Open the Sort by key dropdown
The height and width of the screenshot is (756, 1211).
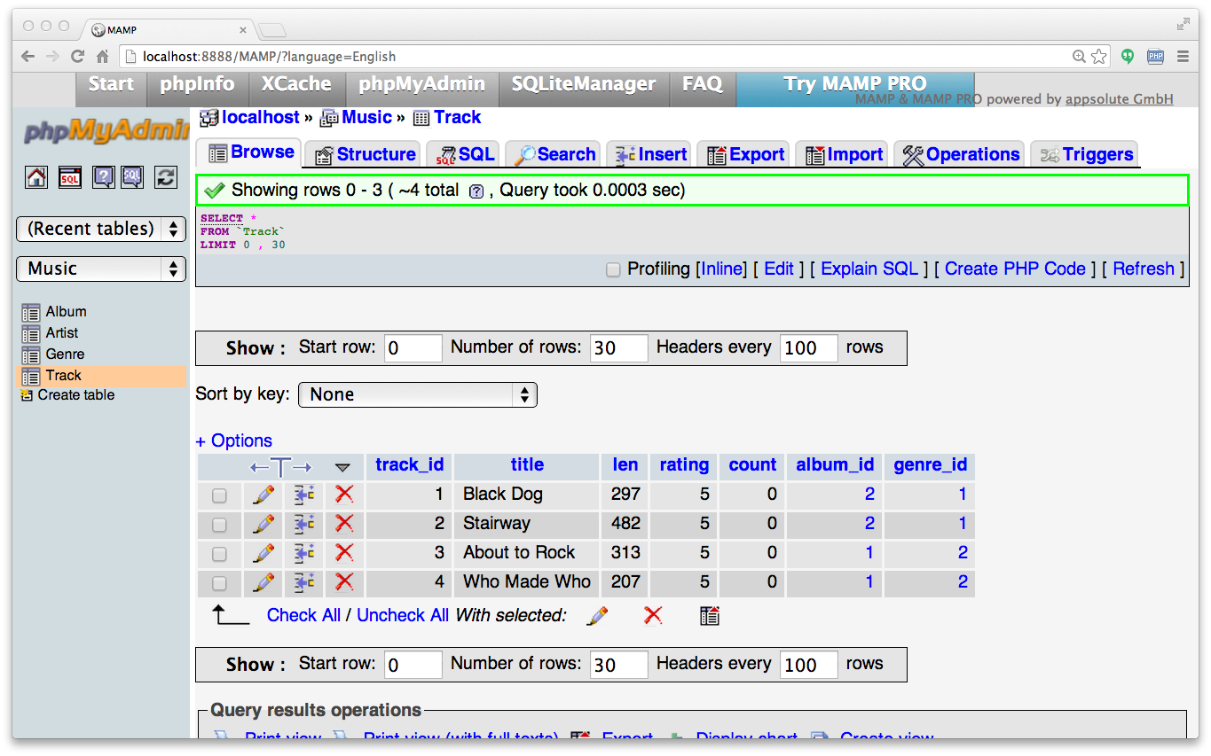click(418, 394)
